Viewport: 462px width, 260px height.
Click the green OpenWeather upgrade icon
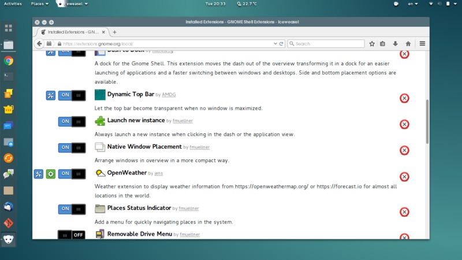click(x=51, y=174)
